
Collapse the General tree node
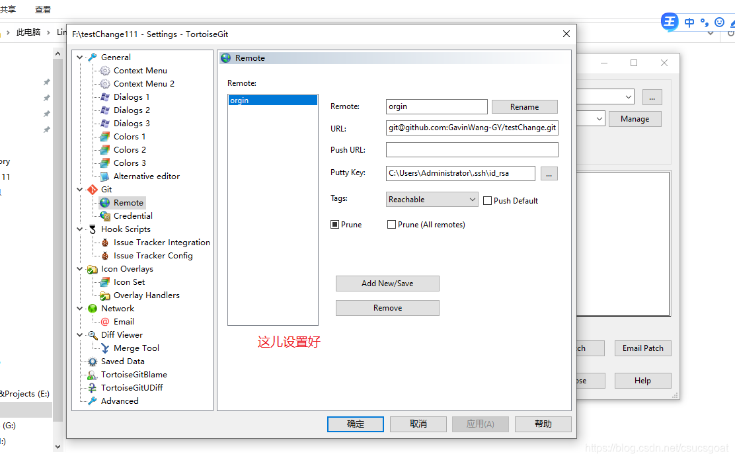click(80, 57)
